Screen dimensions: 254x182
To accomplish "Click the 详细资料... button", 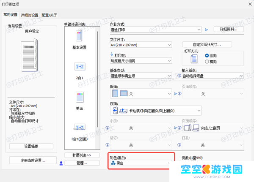I will pos(229,29).
